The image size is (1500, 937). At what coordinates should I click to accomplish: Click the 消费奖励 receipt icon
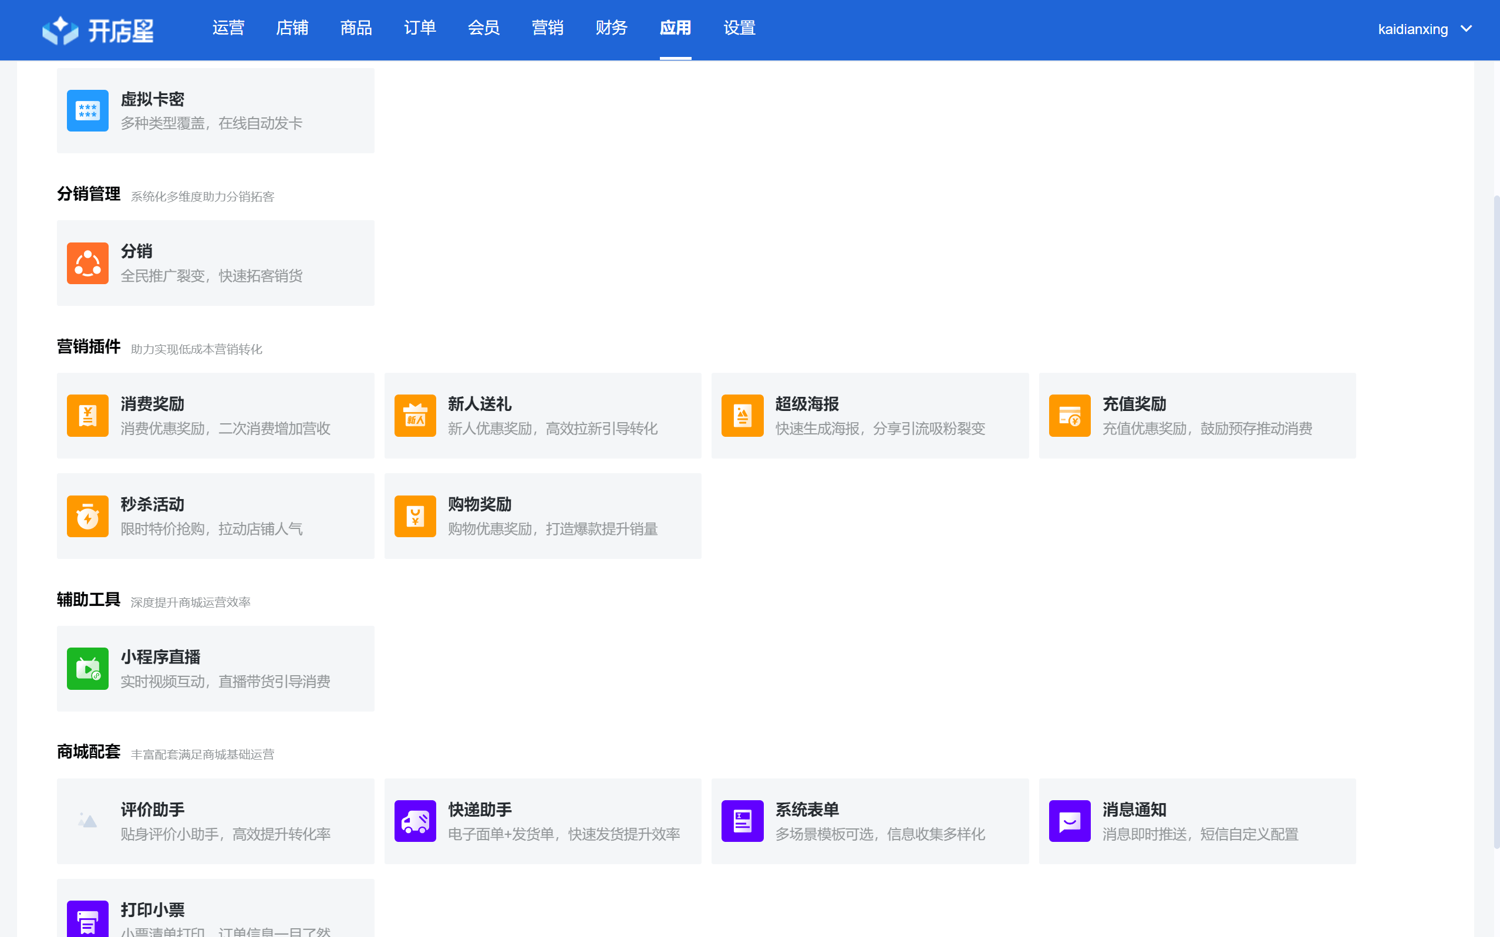click(87, 415)
